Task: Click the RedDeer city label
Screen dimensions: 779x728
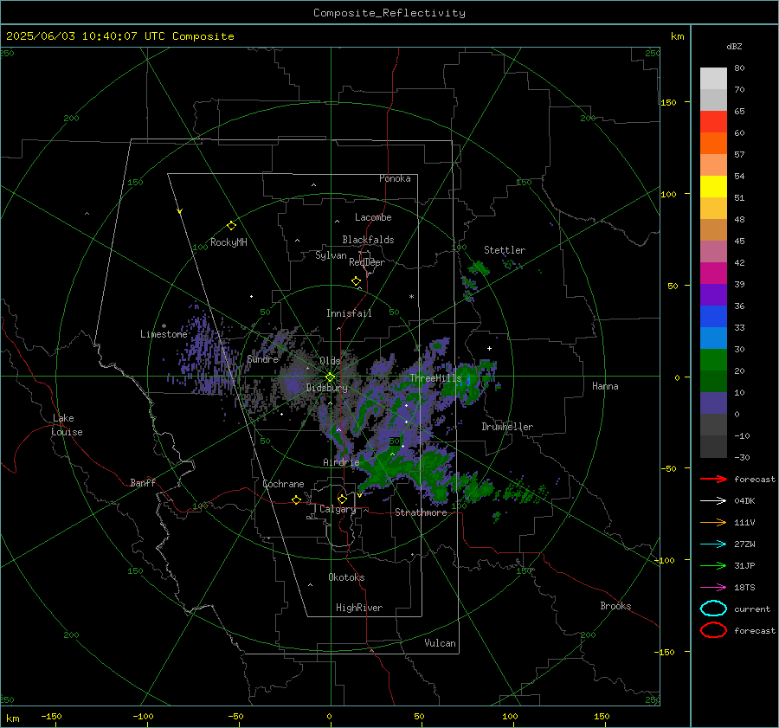Action: pyautogui.click(x=367, y=262)
